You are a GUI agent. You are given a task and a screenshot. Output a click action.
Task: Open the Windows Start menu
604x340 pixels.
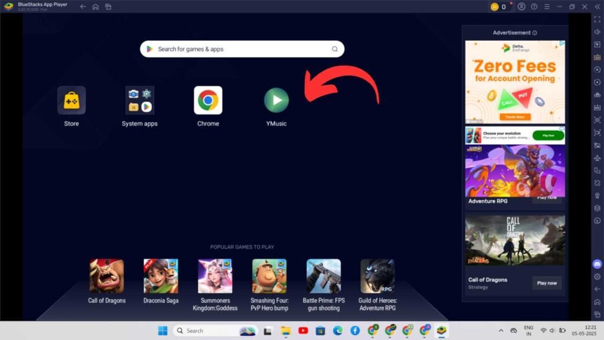tap(163, 331)
